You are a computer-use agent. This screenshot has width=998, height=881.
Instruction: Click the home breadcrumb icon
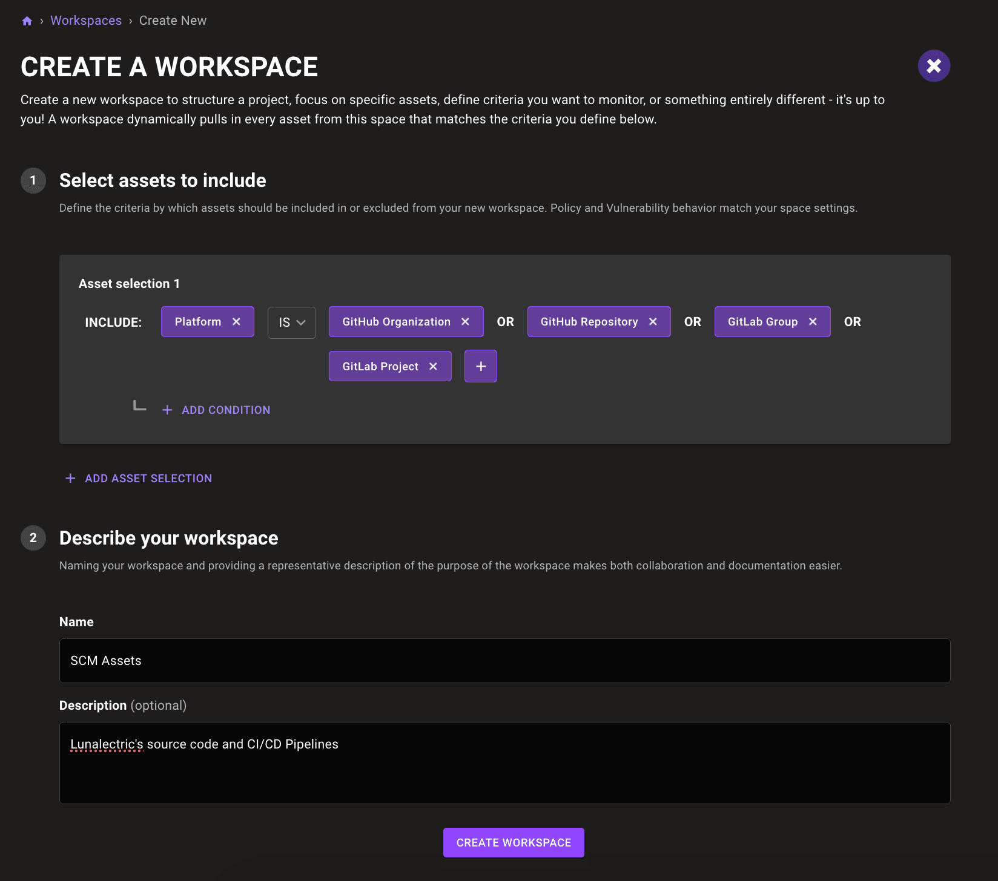point(27,20)
